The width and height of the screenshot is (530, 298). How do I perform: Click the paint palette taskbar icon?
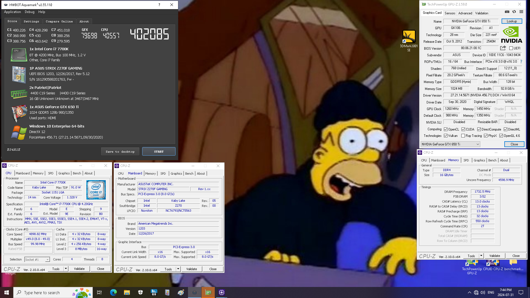coord(181,292)
